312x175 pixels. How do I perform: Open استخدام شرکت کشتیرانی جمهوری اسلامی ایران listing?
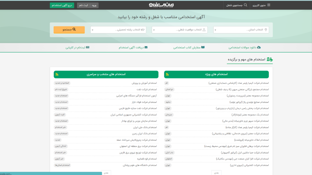[134, 115]
